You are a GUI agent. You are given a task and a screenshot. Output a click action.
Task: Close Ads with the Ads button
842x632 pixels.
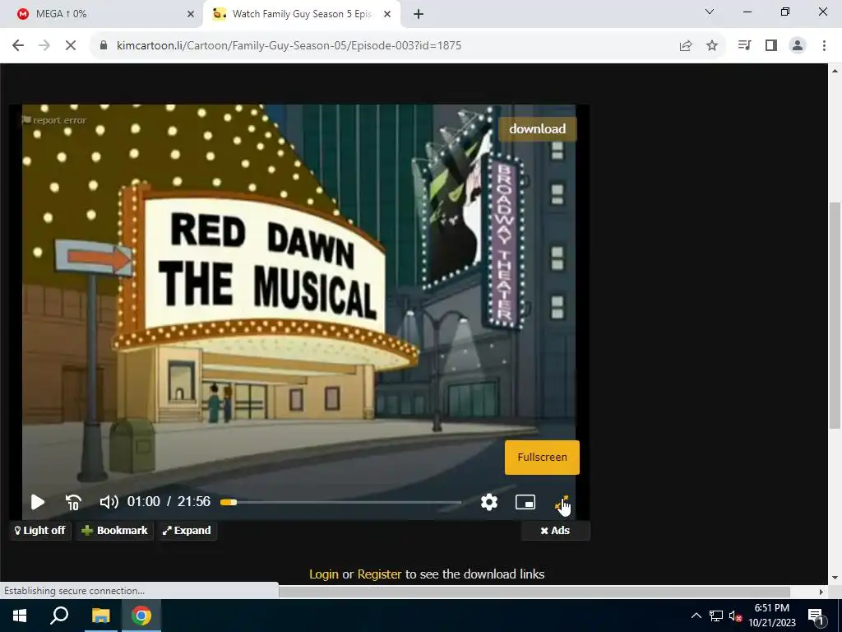(555, 531)
